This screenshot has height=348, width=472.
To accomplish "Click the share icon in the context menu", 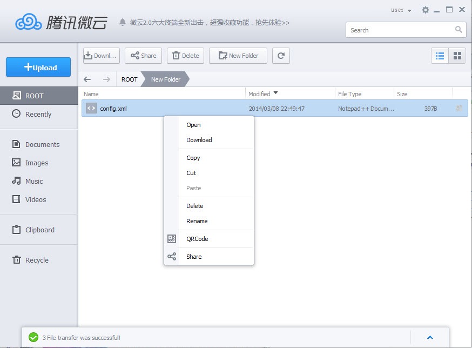I will click(172, 257).
